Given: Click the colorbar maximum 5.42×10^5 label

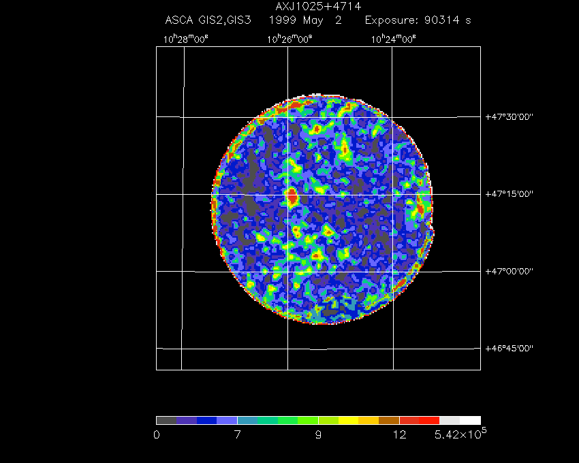Looking at the screenshot, I should [x=460, y=434].
